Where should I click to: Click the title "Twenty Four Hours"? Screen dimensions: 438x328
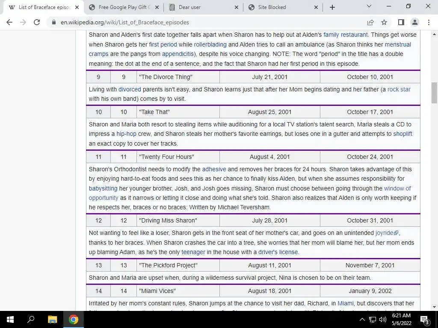166,157
